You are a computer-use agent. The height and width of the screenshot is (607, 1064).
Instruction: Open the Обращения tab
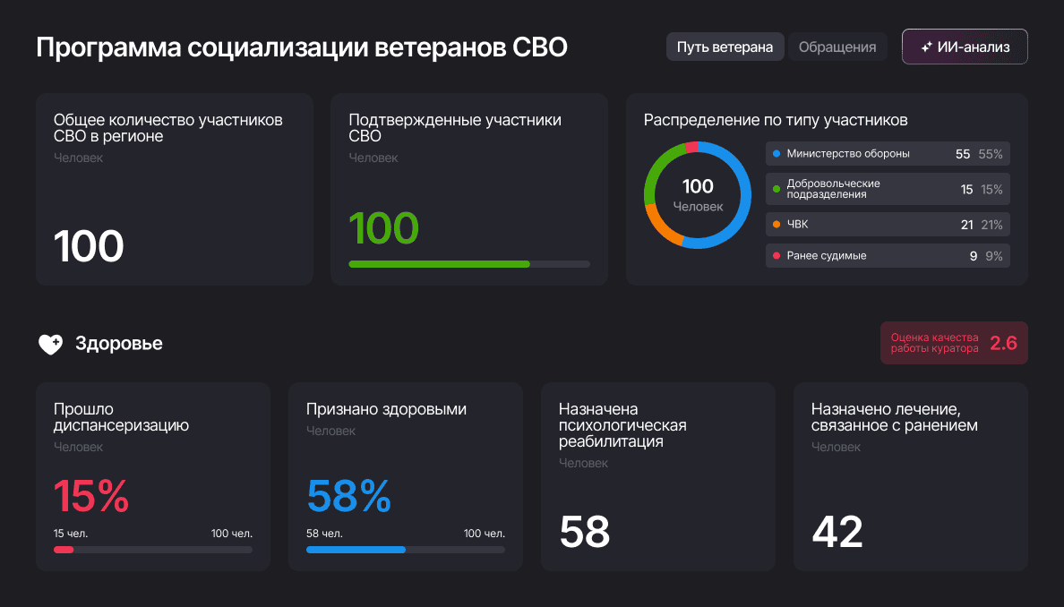pos(837,47)
